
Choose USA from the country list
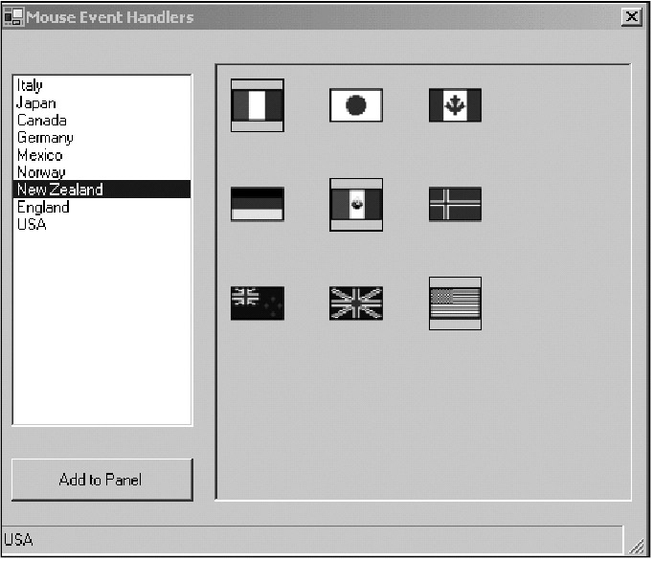coord(32,224)
